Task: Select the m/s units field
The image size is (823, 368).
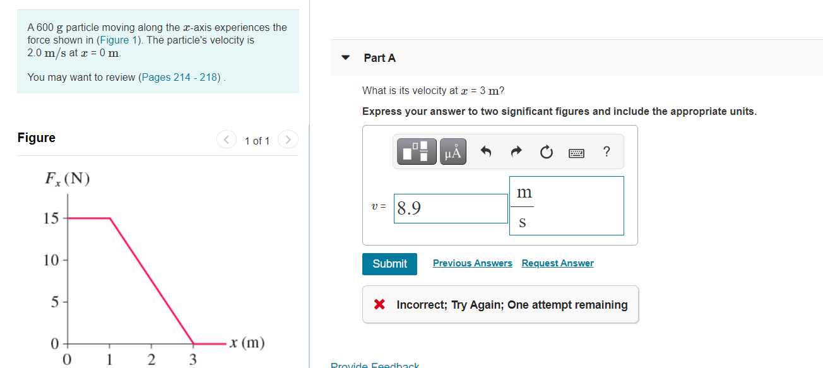Action: click(566, 206)
